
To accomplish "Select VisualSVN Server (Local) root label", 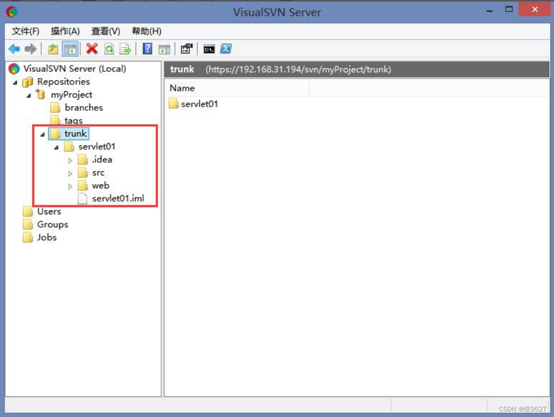I will tap(74, 69).
